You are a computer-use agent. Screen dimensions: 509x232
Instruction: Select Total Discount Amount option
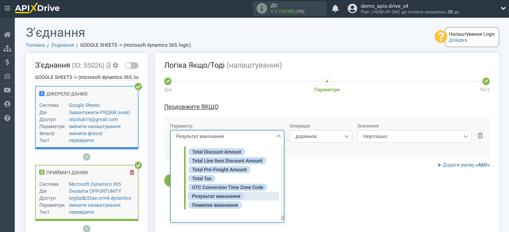click(x=217, y=152)
